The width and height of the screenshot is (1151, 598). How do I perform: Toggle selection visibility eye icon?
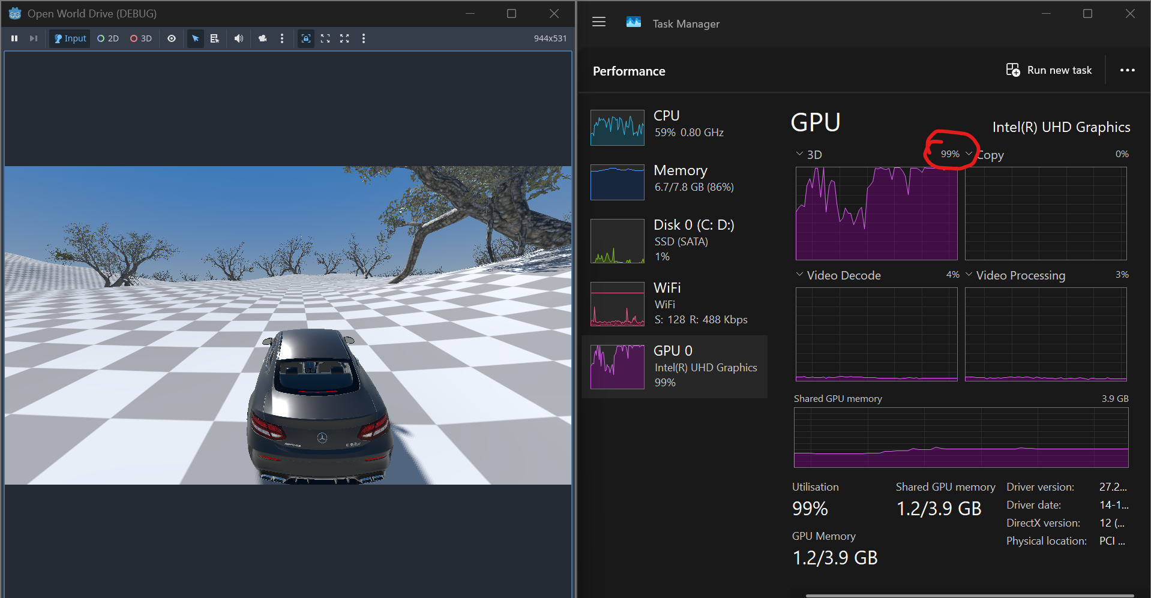point(172,38)
